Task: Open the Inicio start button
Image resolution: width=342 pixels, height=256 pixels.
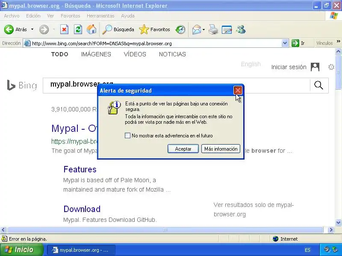Action: pos(22,250)
